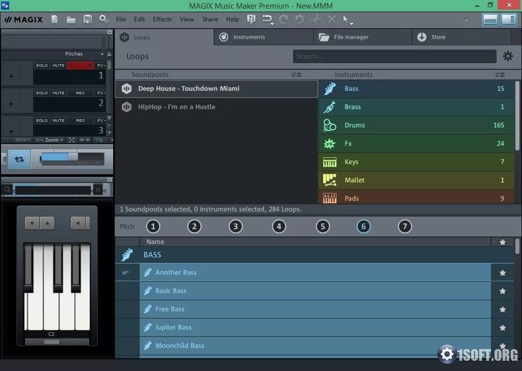The height and width of the screenshot is (371, 522).
Task: Click the playback volume slider handle
Action: coord(73,156)
